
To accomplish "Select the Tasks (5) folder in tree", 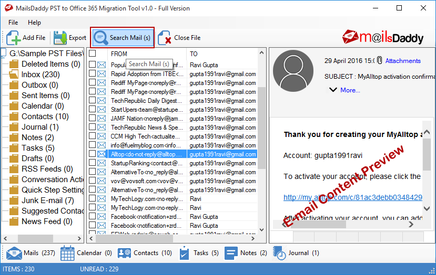I will coord(38,148).
